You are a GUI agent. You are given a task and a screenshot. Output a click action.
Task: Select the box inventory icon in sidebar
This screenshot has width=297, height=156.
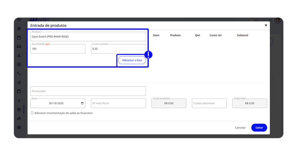(19, 109)
